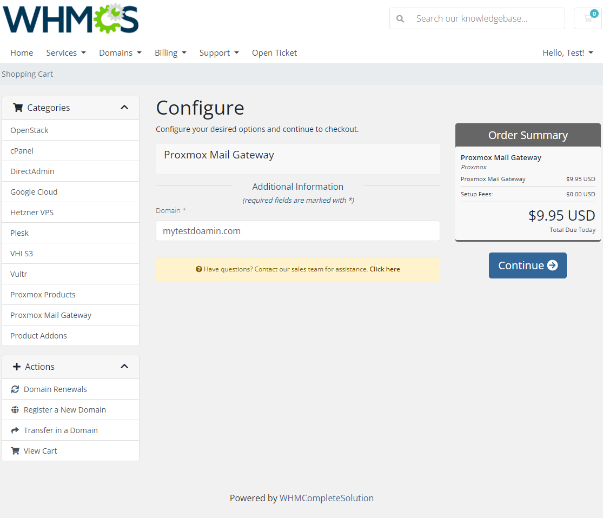This screenshot has width=603, height=518.
Task: Click the $9.95 USD total due amount
Action: 561,216
